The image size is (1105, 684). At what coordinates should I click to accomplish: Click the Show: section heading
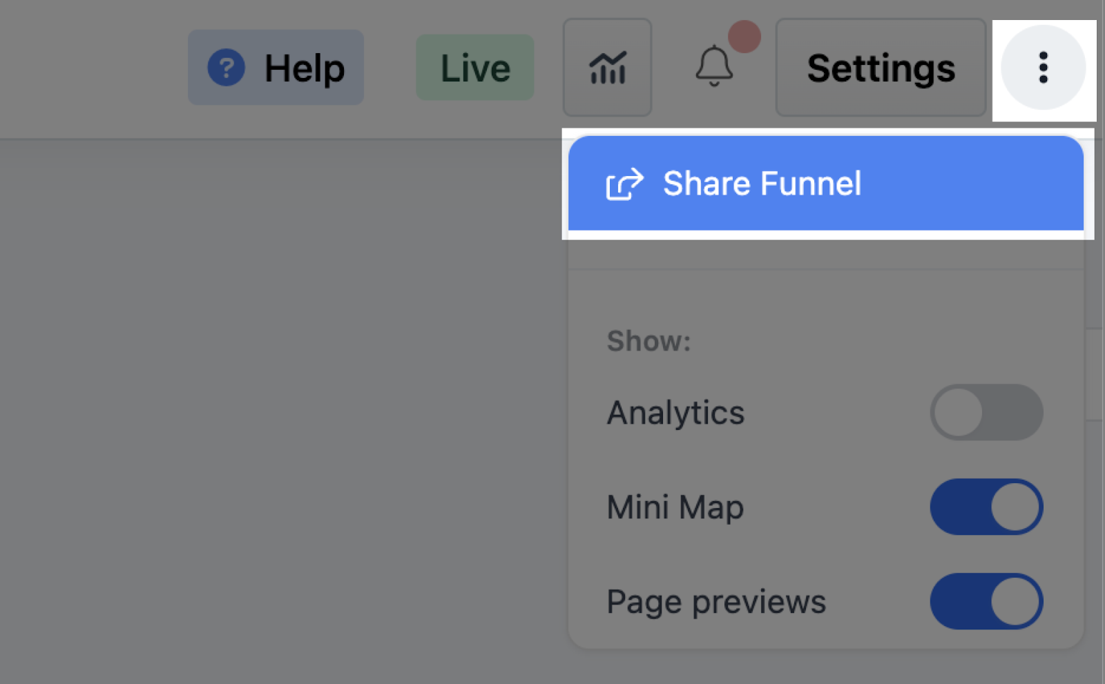coord(648,341)
